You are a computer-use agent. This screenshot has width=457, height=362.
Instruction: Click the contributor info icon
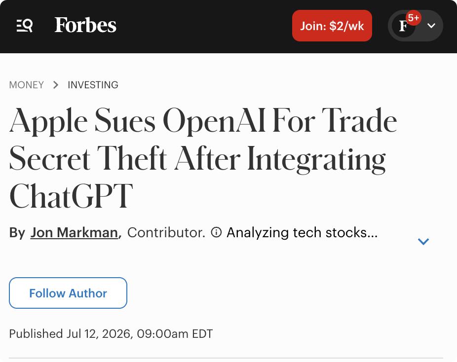click(216, 232)
